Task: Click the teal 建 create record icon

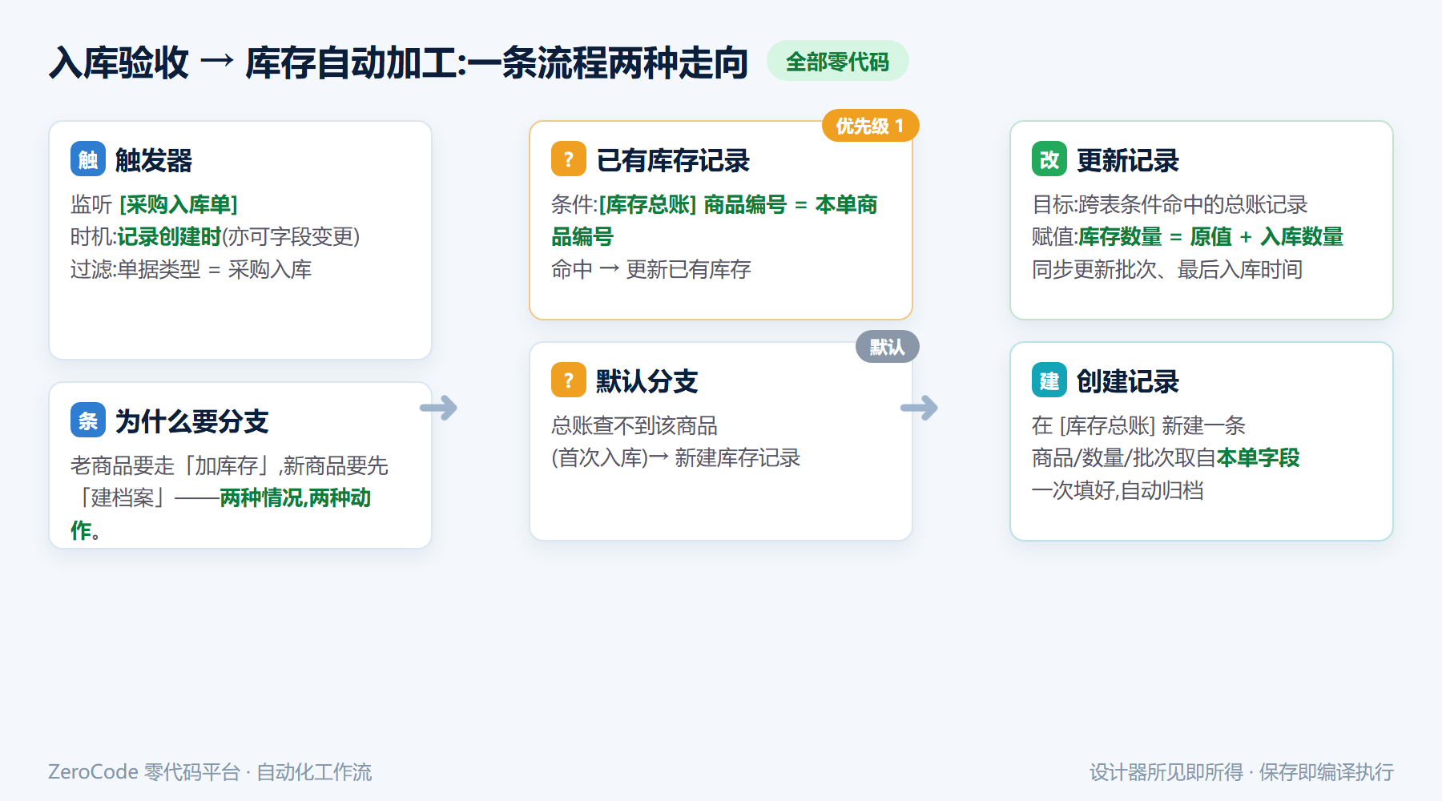Action: 1049,380
